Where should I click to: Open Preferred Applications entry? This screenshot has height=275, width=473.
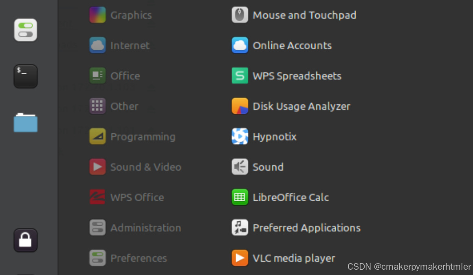(306, 228)
